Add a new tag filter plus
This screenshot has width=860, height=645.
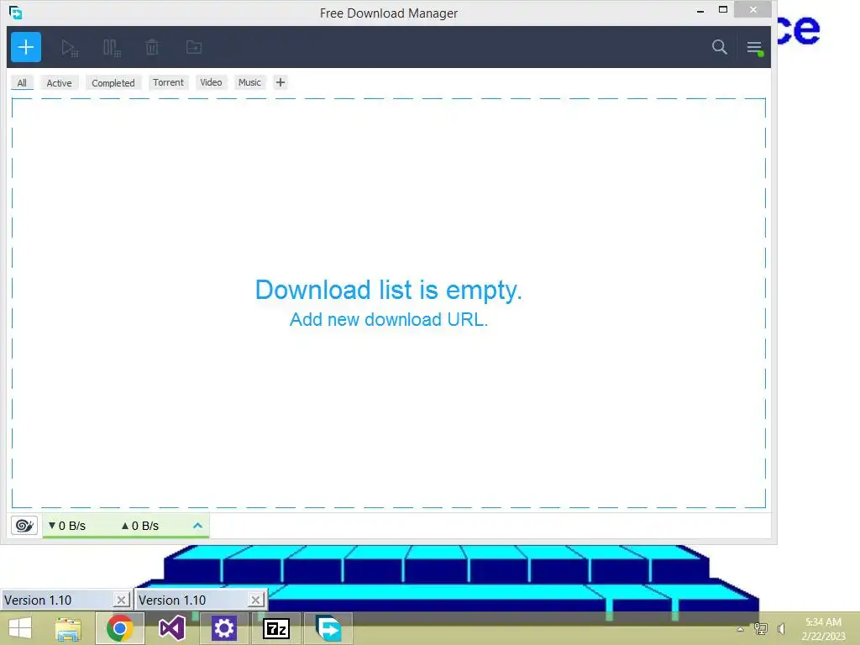click(x=281, y=82)
